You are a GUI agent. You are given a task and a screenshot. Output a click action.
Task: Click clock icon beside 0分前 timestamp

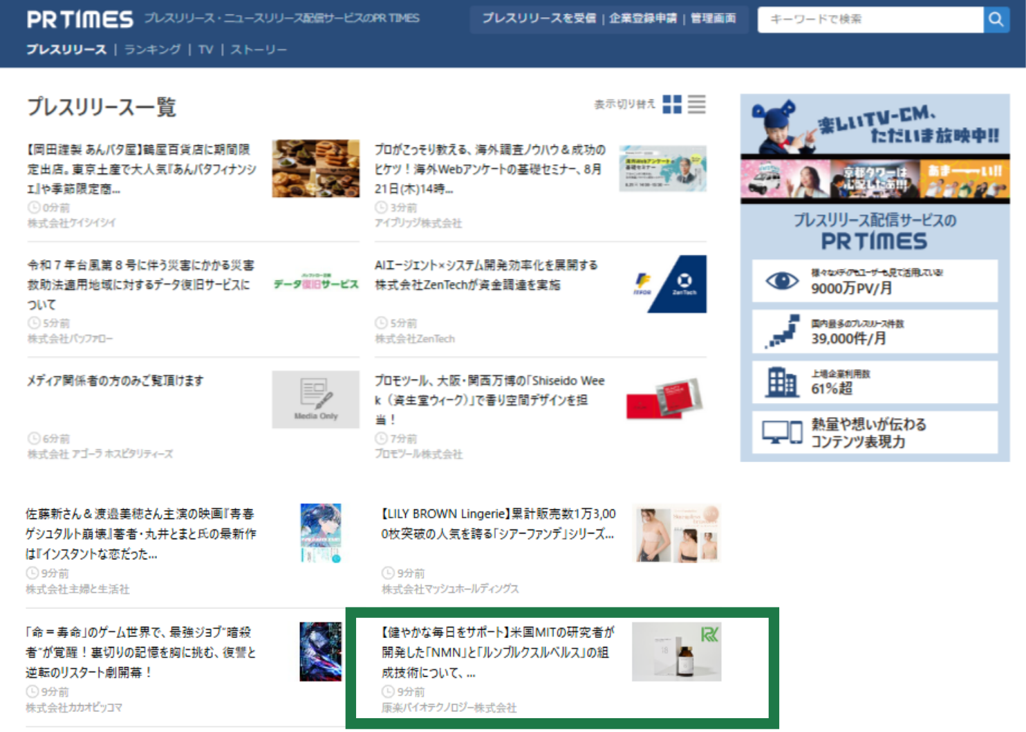[x=33, y=207]
